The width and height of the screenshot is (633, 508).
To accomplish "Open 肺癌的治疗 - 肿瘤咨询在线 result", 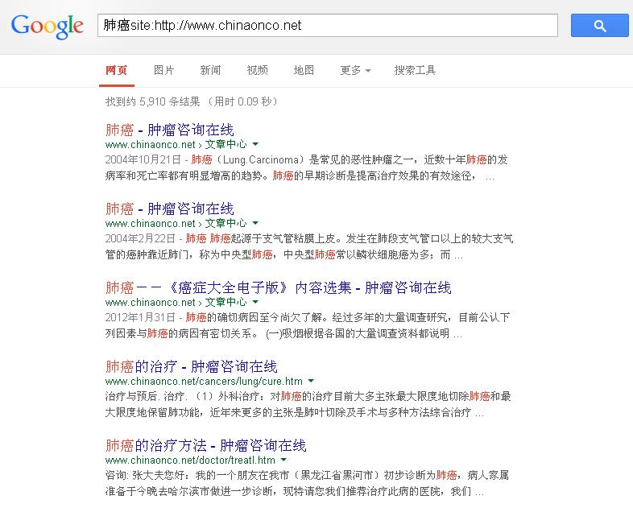I will point(192,366).
